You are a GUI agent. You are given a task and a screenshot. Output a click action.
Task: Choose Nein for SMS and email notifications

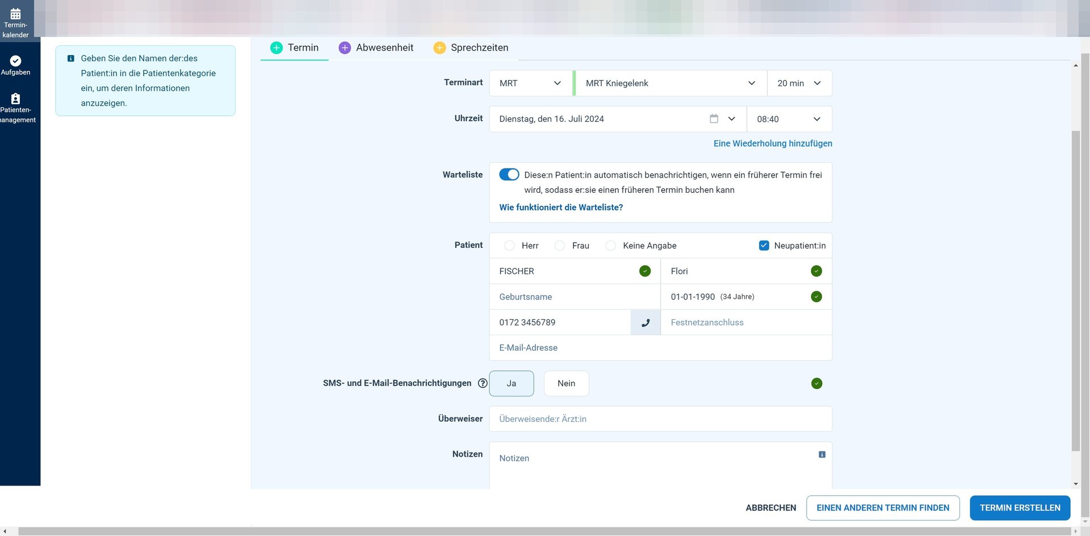tap(567, 383)
